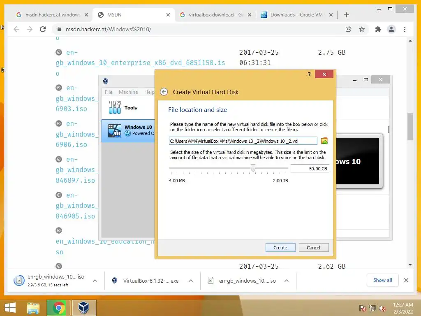Close the downloads bar
Image resolution: width=421 pixels, height=316 pixels.
tap(406, 280)
